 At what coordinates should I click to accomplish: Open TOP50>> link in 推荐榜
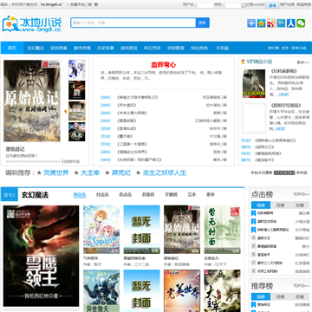(302, 286)
